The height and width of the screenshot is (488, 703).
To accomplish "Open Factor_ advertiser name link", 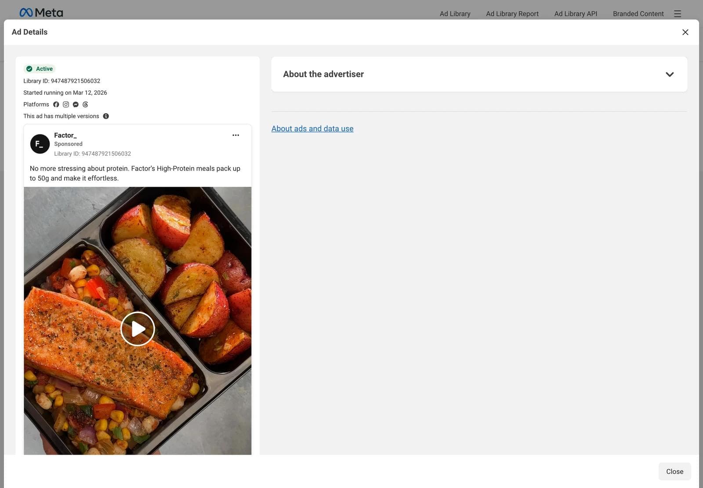I will click(65, 135).
